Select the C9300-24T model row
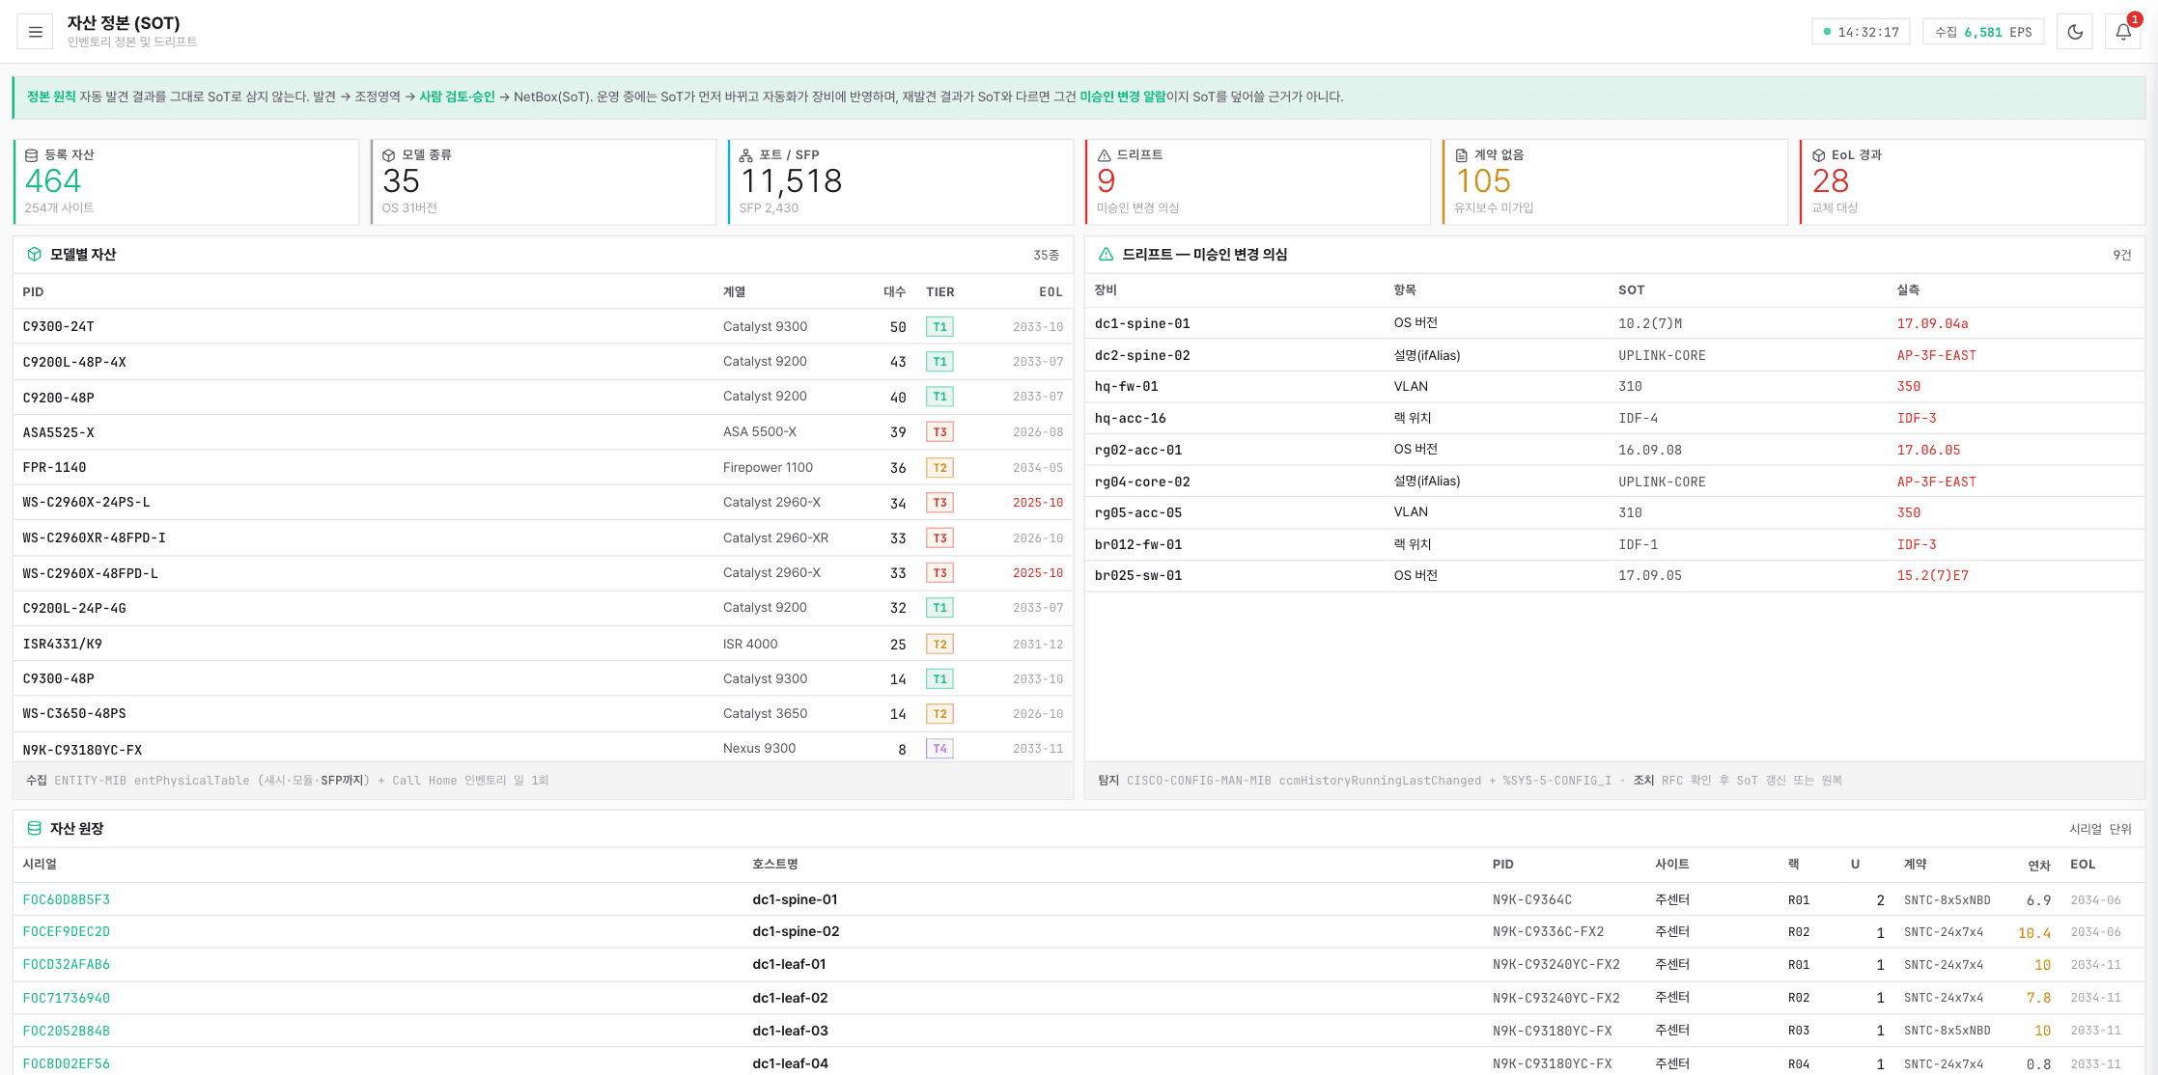The image size is (2158, 1075). coord(543,326)
